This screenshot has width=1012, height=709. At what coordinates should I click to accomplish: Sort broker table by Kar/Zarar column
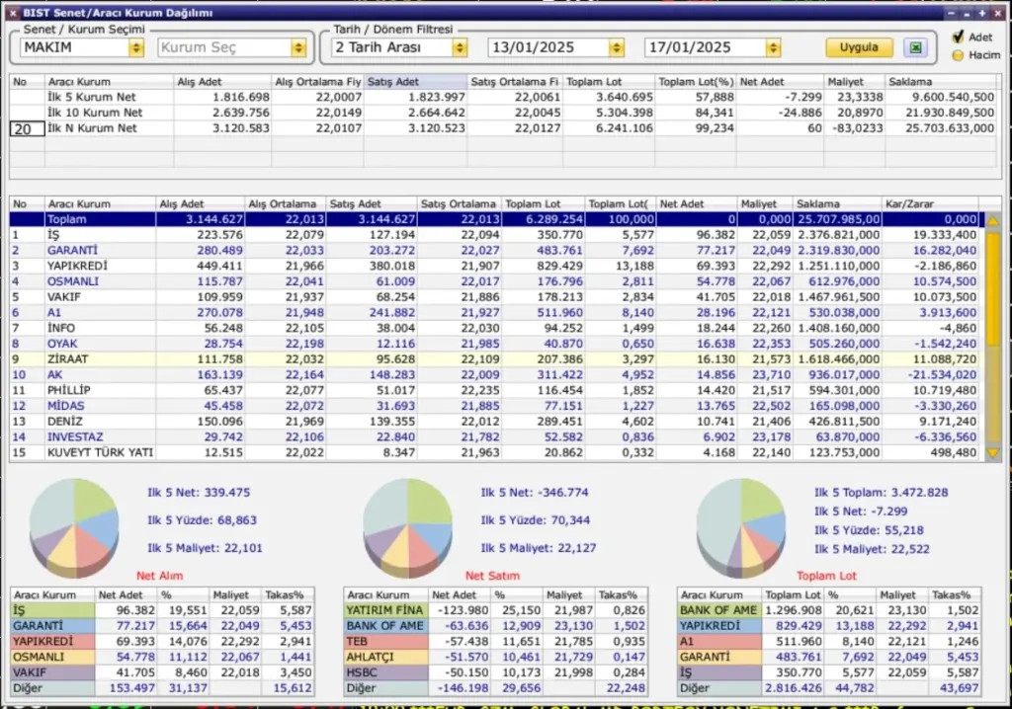tap(930, 203)
